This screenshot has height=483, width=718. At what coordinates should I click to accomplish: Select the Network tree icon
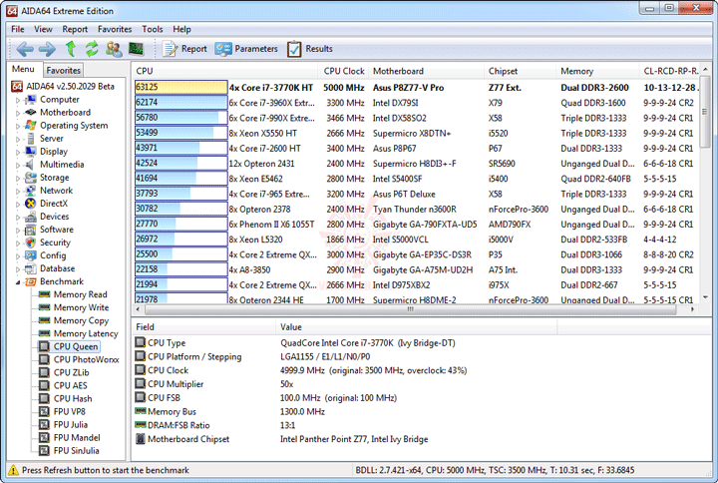pyautogui.click(x=31, y=191)
